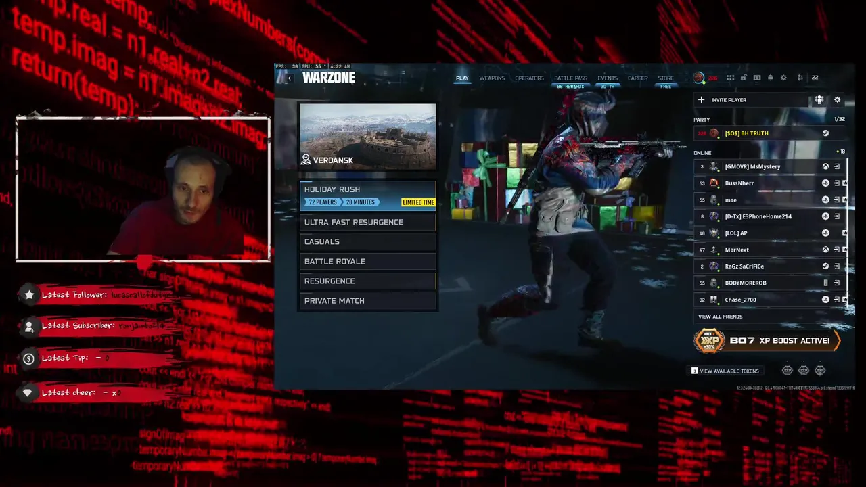Click the join icon on mae row

click(x=837, y=200)
